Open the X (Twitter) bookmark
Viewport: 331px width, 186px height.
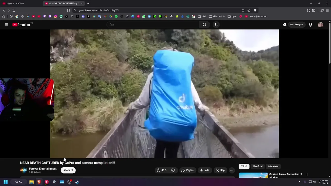point(66,16)
